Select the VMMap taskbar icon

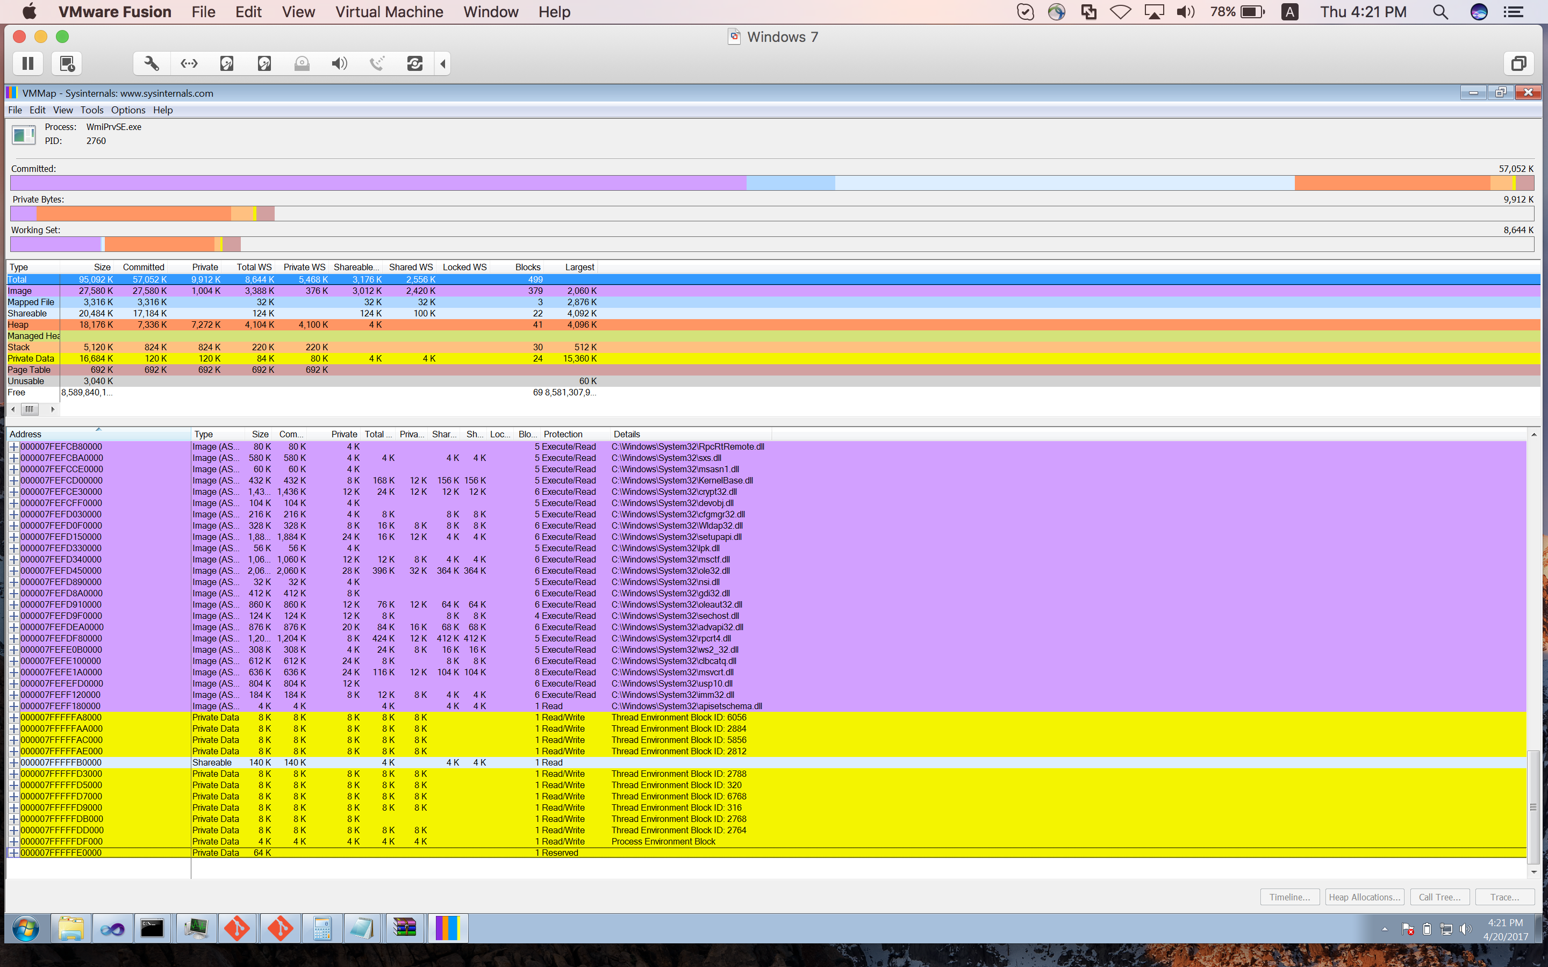click(x=447, y=928)
